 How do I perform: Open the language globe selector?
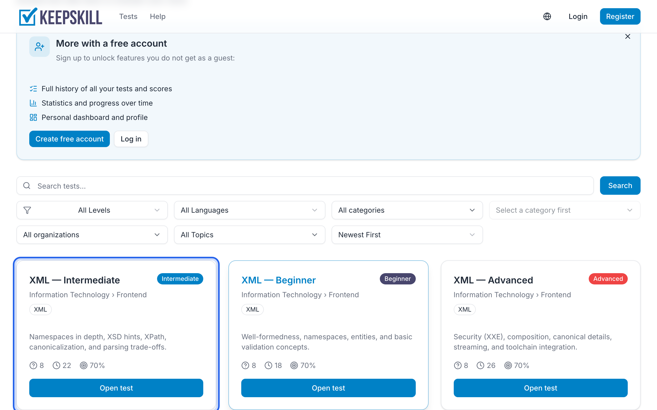coord(547,17)
